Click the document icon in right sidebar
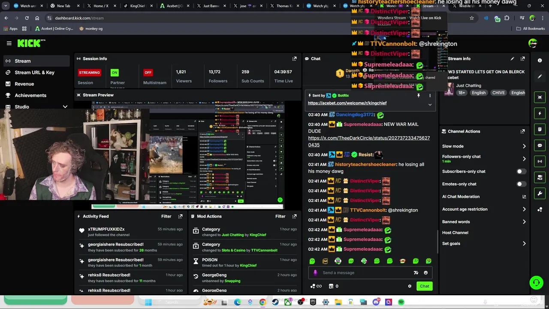549x309 pixels. coord(540,129)
